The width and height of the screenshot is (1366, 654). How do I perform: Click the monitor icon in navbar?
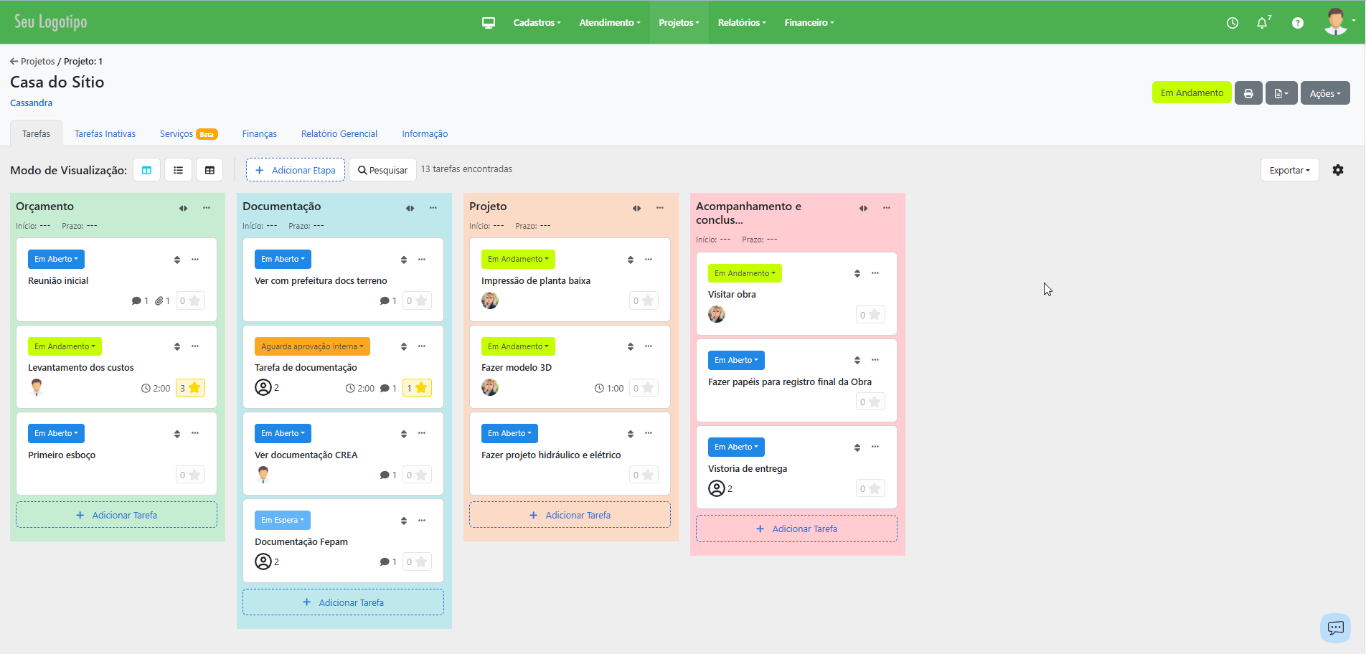[489, 23]
